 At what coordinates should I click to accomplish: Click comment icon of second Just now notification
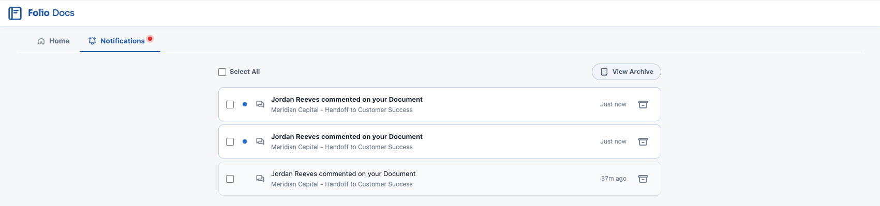click(x=260, y=141)
